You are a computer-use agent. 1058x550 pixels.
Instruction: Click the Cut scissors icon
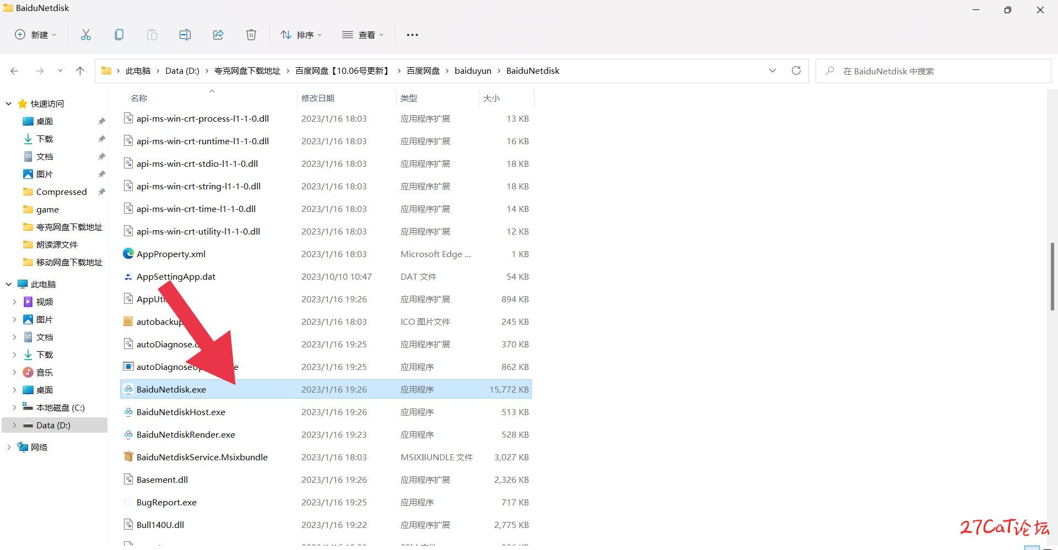86,35
